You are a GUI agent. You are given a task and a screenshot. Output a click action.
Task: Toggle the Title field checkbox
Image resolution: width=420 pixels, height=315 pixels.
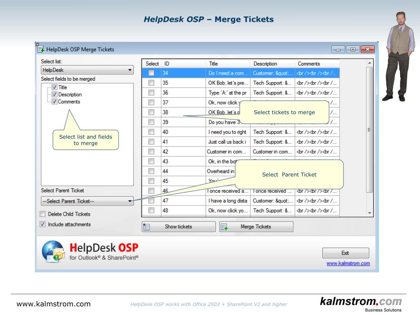tap(55, 87)
